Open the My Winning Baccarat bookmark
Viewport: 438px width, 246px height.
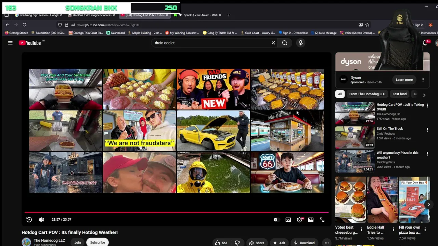pos(182,33)
